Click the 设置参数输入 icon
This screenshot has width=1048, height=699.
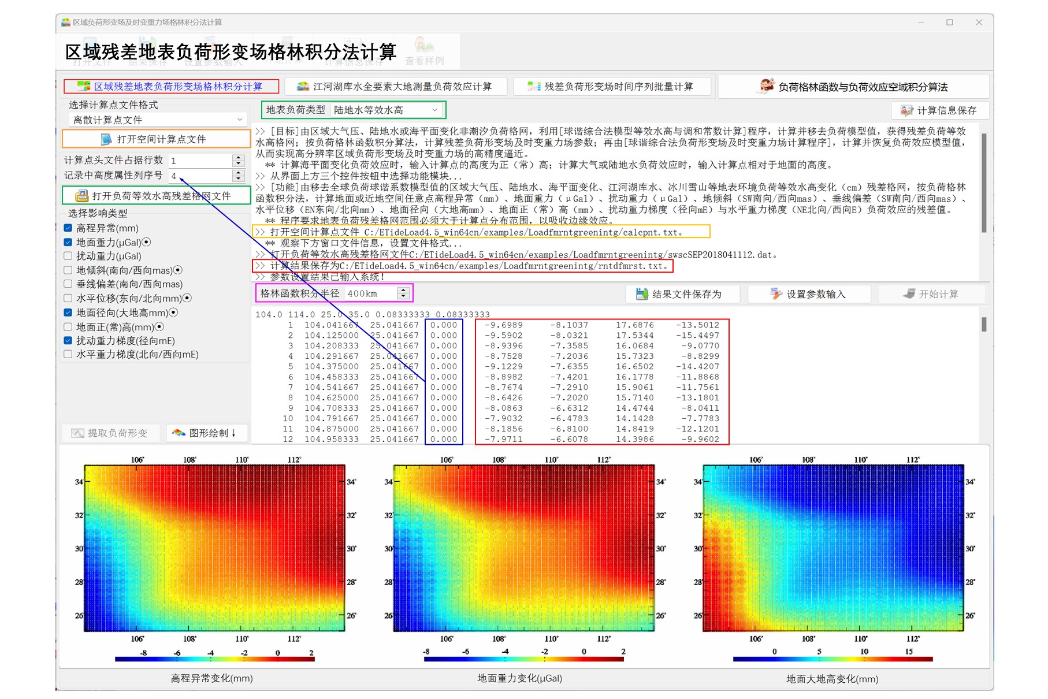[776, 294]
